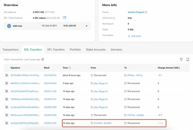
Task: Click the Add notes link
Action: click(x=136, y=36)
